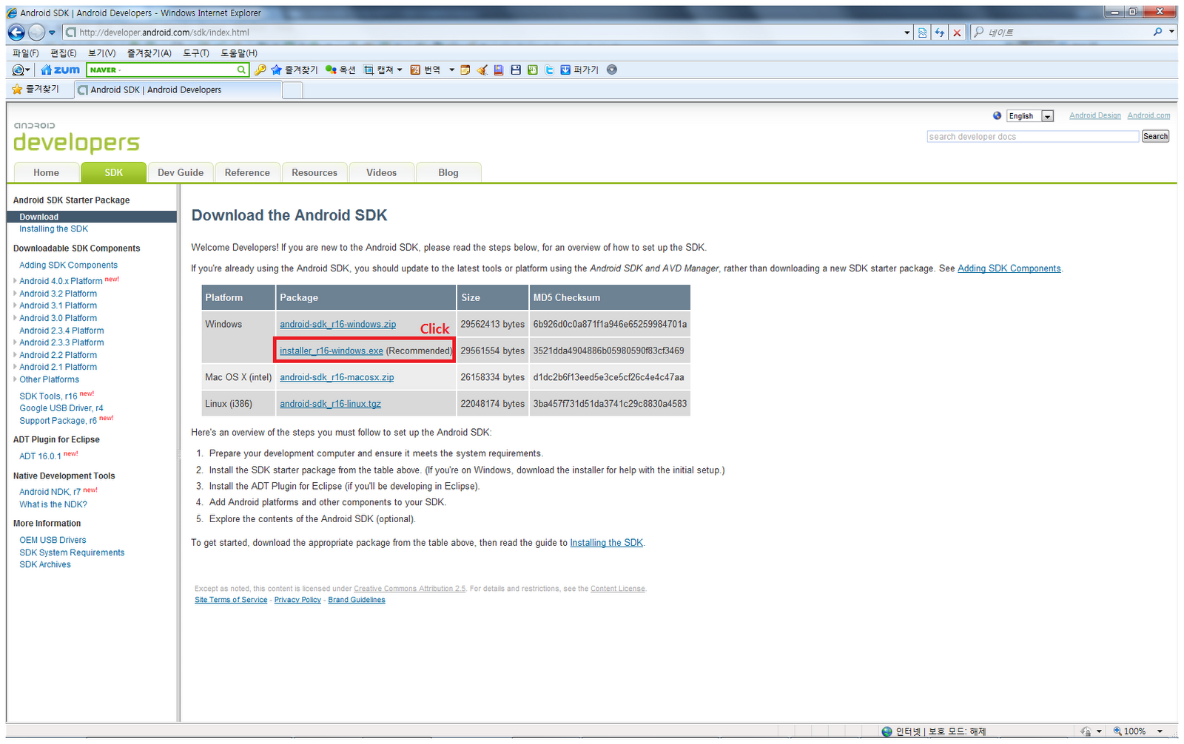Click the SDK Archives sidebar link
This screenshot has height=744, width=1184.
click(45, 564)
